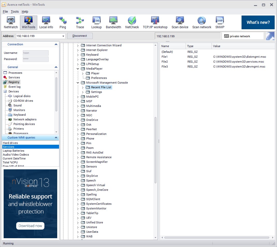The width and height of the screenshot is (277, 247).
Task: Collapse the MediaPlayer registry key
Action: pos(78,69)
